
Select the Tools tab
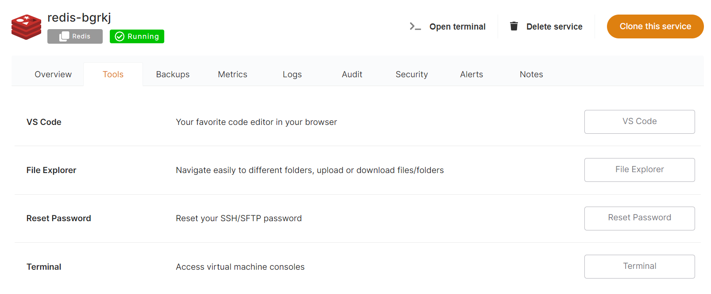pos(113,74)
